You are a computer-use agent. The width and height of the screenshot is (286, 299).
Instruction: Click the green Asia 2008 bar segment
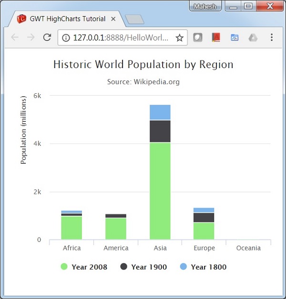click(x=160, y=190)
